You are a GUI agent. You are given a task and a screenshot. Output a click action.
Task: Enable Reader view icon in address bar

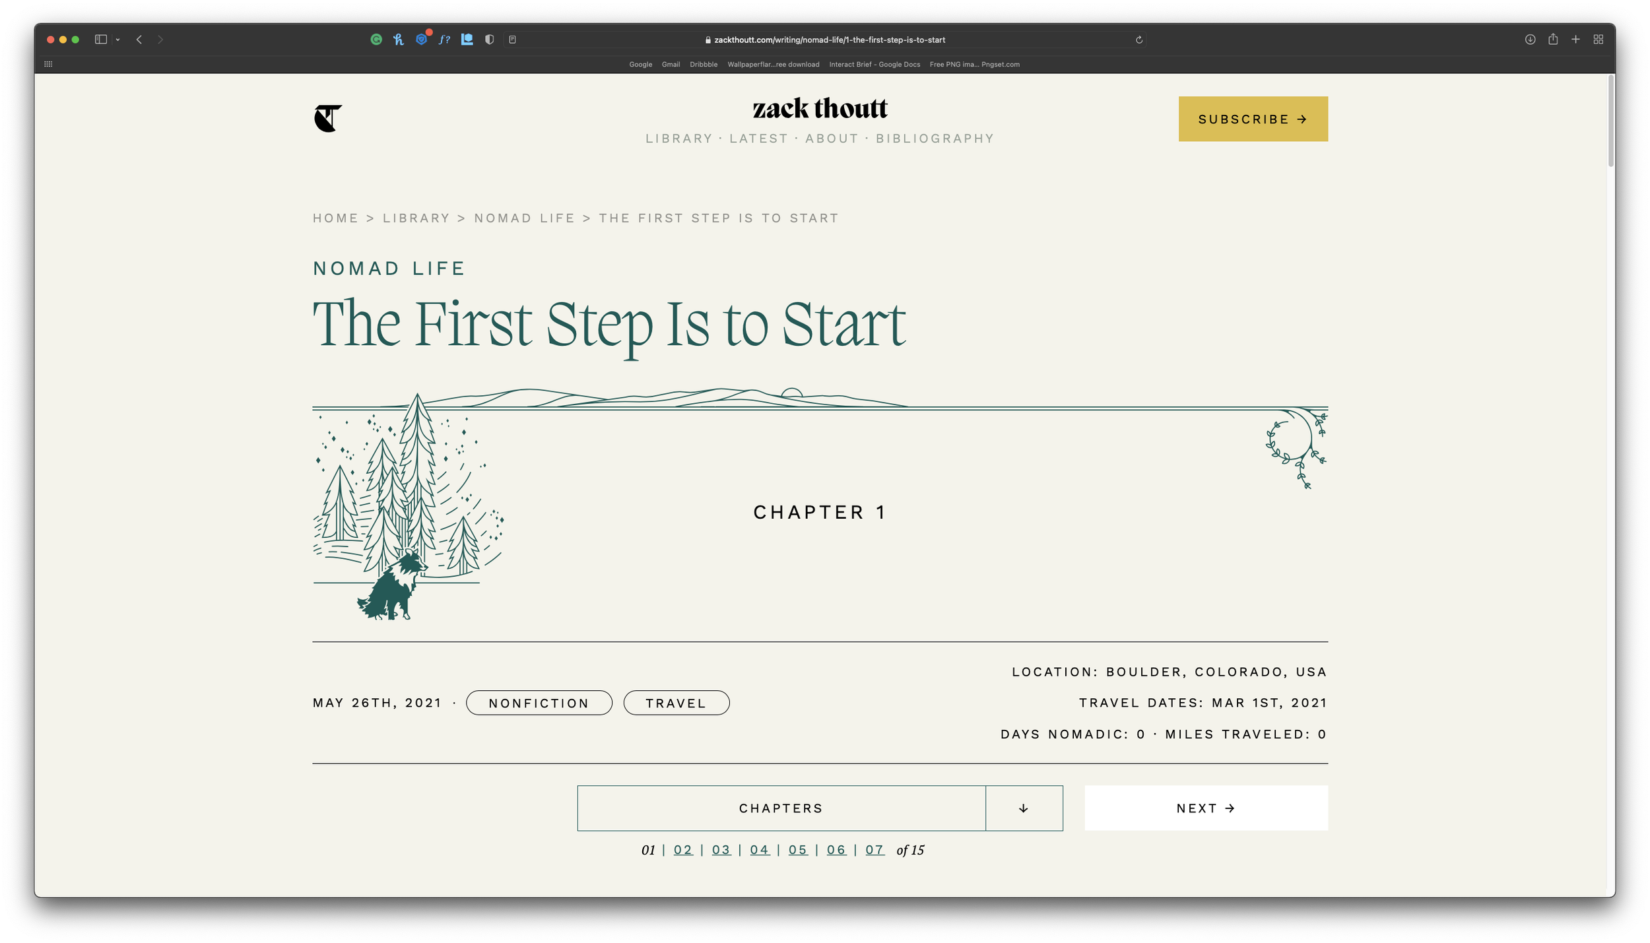[x=512, y=40]
